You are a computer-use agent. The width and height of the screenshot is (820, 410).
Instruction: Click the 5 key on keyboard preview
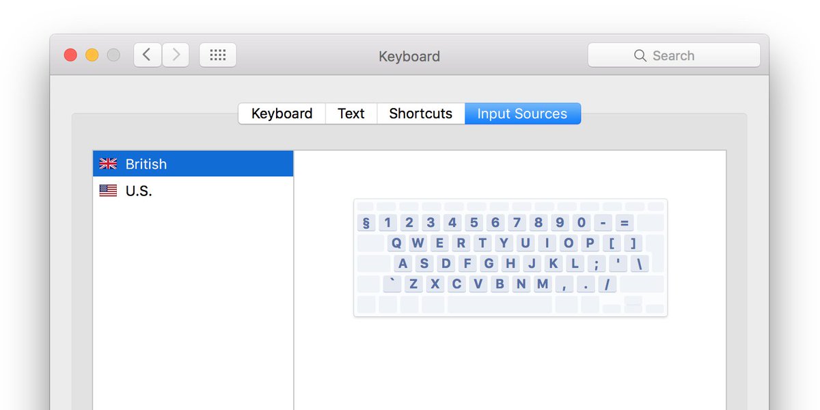474,223
